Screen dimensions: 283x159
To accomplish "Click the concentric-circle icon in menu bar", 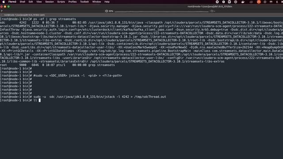I will point(236,2).
